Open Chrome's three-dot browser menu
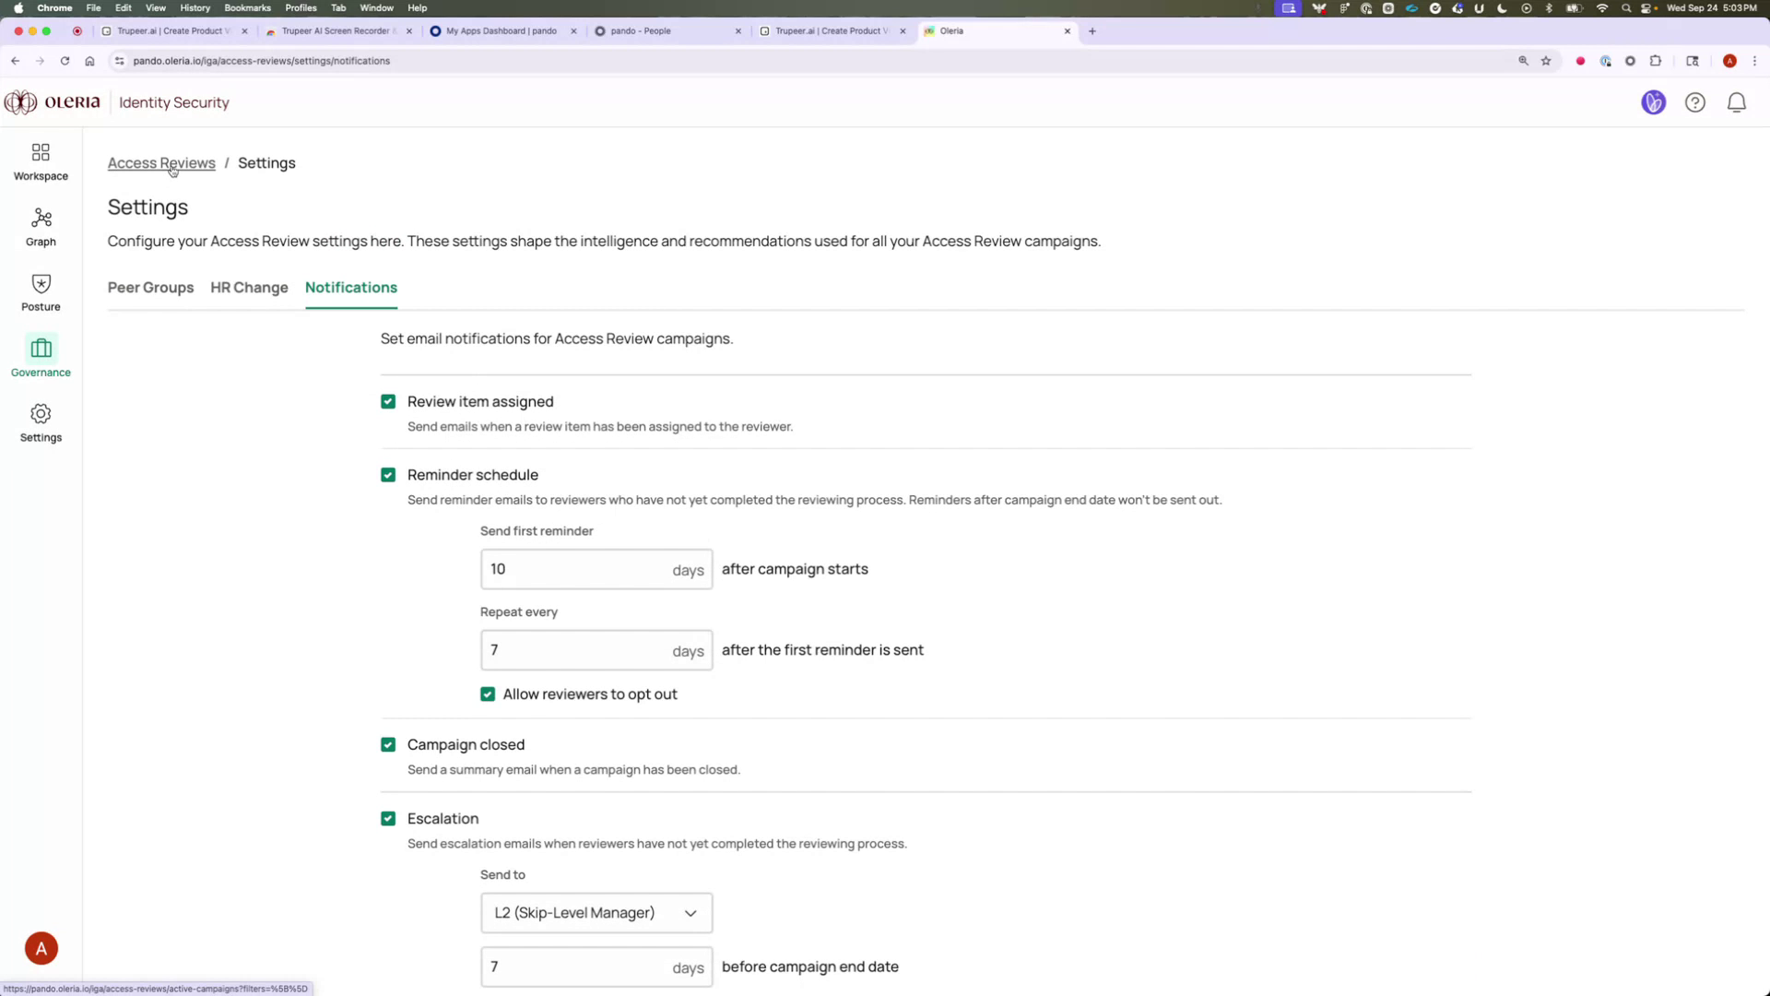This screenshot has width=1770, height=996. tap(1755, 61)
